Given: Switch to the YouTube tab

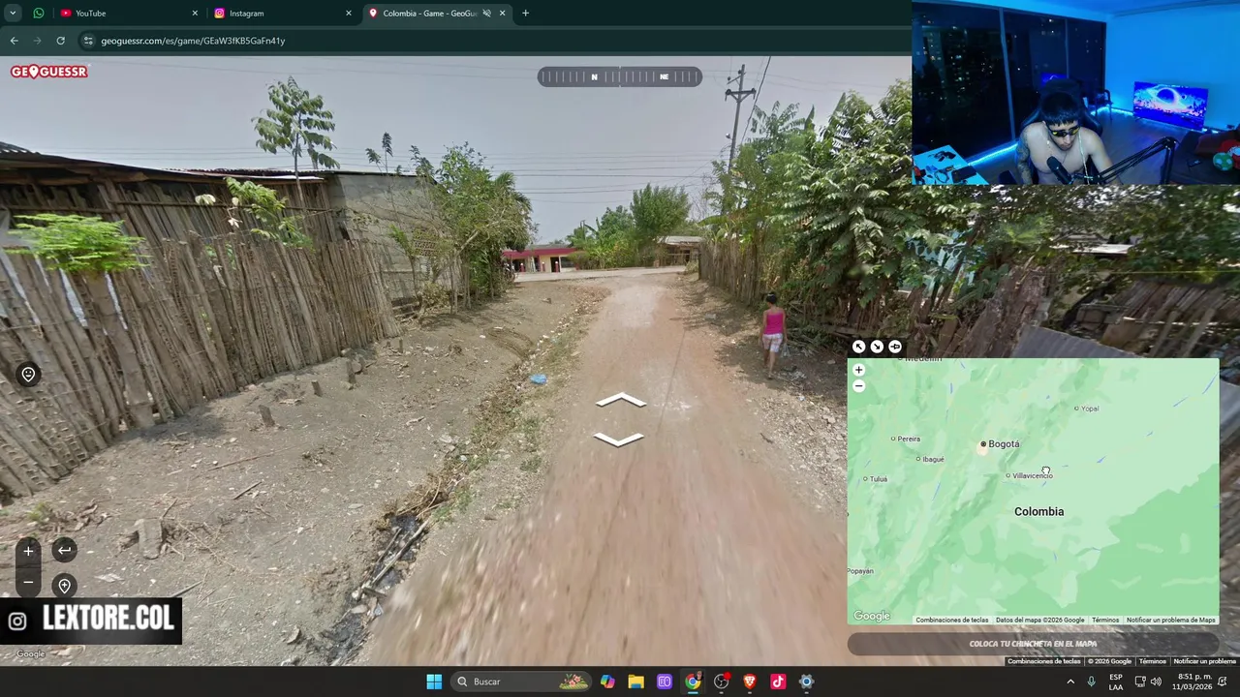Looking at the screenshot, I should [128, 14].
